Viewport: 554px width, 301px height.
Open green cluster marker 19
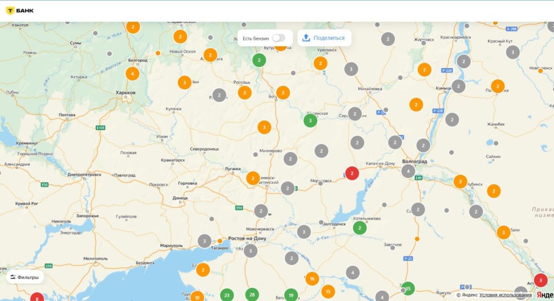click(291, 295)
